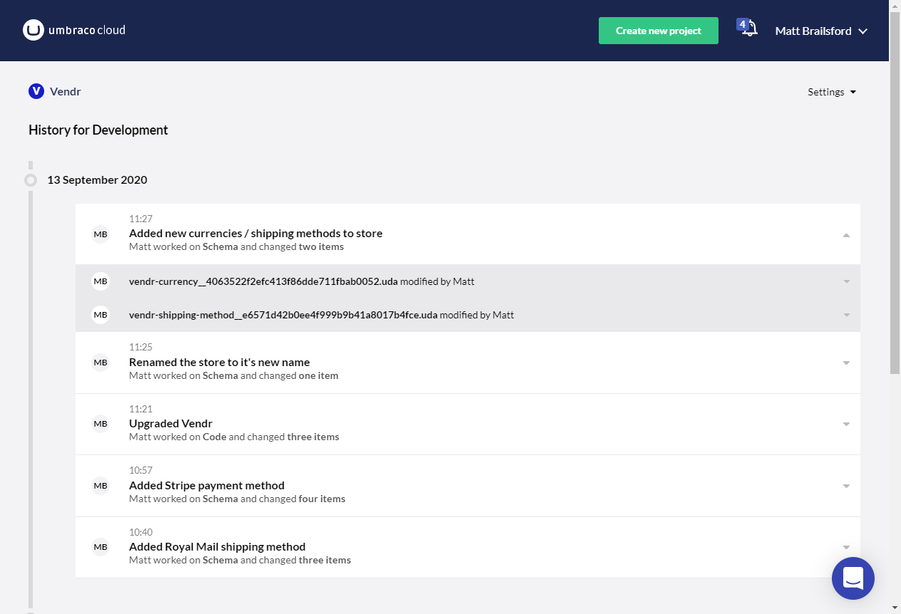This screenshot has width=901, height=614.
Task: Open the chat support bubble
Action: tap(853, 578)
